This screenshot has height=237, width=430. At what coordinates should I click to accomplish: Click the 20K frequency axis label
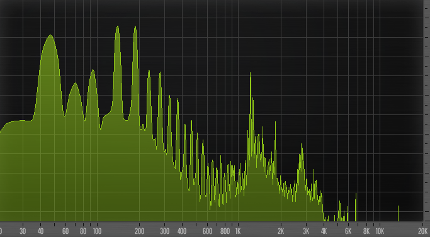[x=422, y=231]
